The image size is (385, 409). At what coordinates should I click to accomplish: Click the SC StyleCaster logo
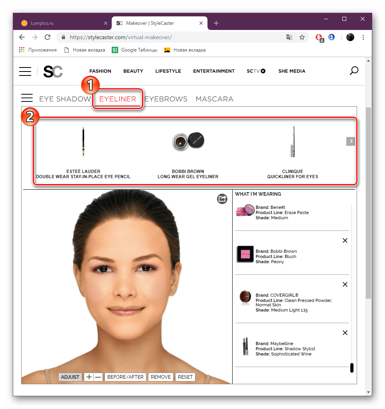click(53, 72)
